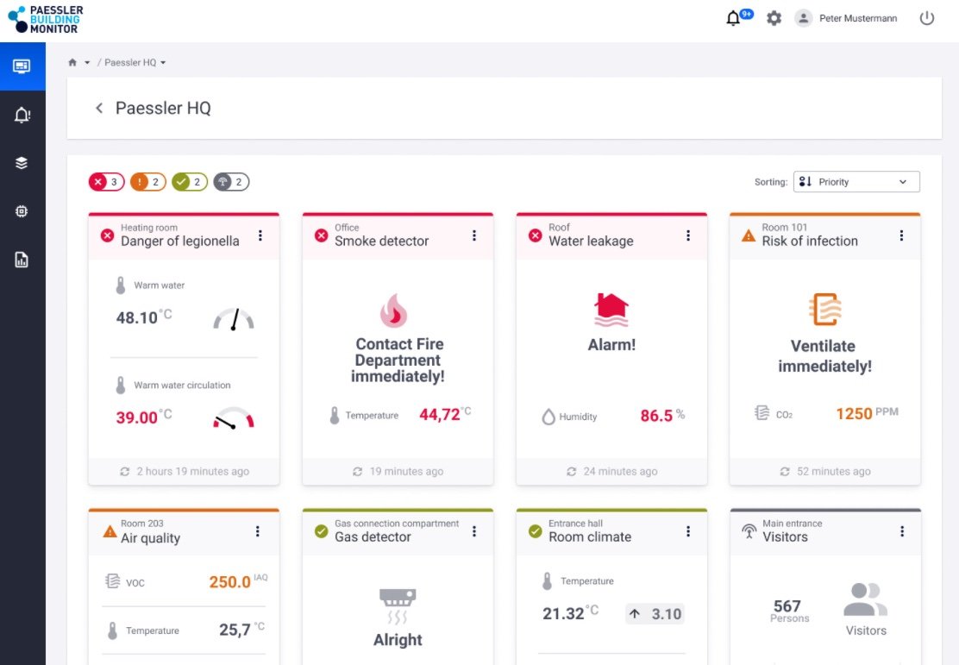Image resolution: width=959 pixels, height=665 pixels.
Task: Click the Danger of legionella card title
Action: [x=179, y=242]
